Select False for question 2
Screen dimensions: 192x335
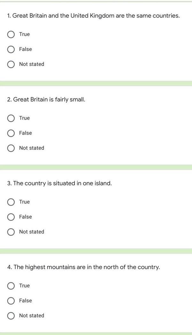pyautogui.click(x=11, y=133)
